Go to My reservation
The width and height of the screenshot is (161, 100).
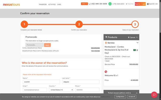(x=118, y=4)
